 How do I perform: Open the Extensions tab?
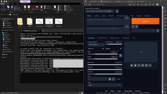pyautogui.click(x=147, y=16)
